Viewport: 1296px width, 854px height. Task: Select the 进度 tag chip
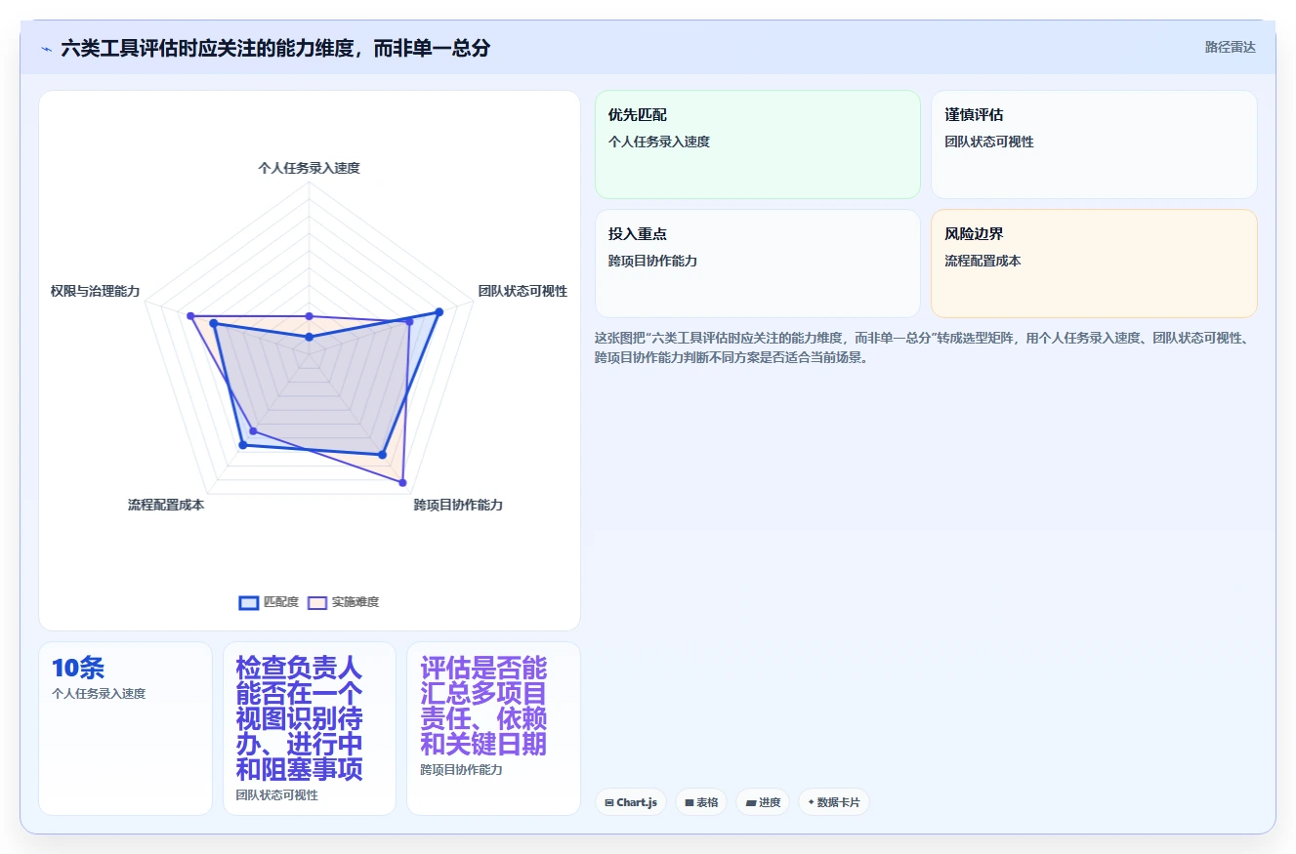tap(763, 802)
